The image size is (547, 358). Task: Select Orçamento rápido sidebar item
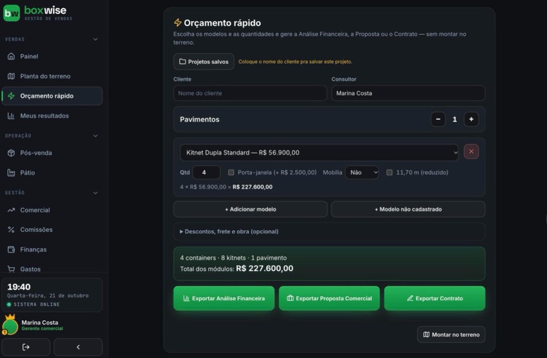coord(52,96)
